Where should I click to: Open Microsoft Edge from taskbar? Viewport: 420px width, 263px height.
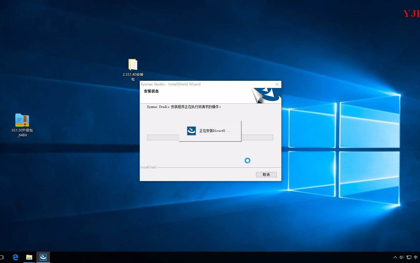pos(15,257)
